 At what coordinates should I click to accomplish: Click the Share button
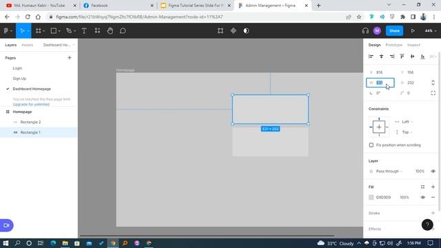(x=394, y=30)
